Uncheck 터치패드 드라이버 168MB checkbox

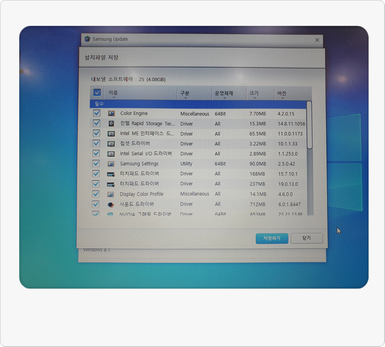(96, 173)
